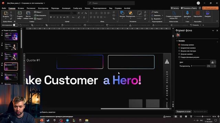Image resolution: width=220 pixels, height=123 pixels.
Task: Switch to the Слайд-шоу tab
Action: point(77,8)
